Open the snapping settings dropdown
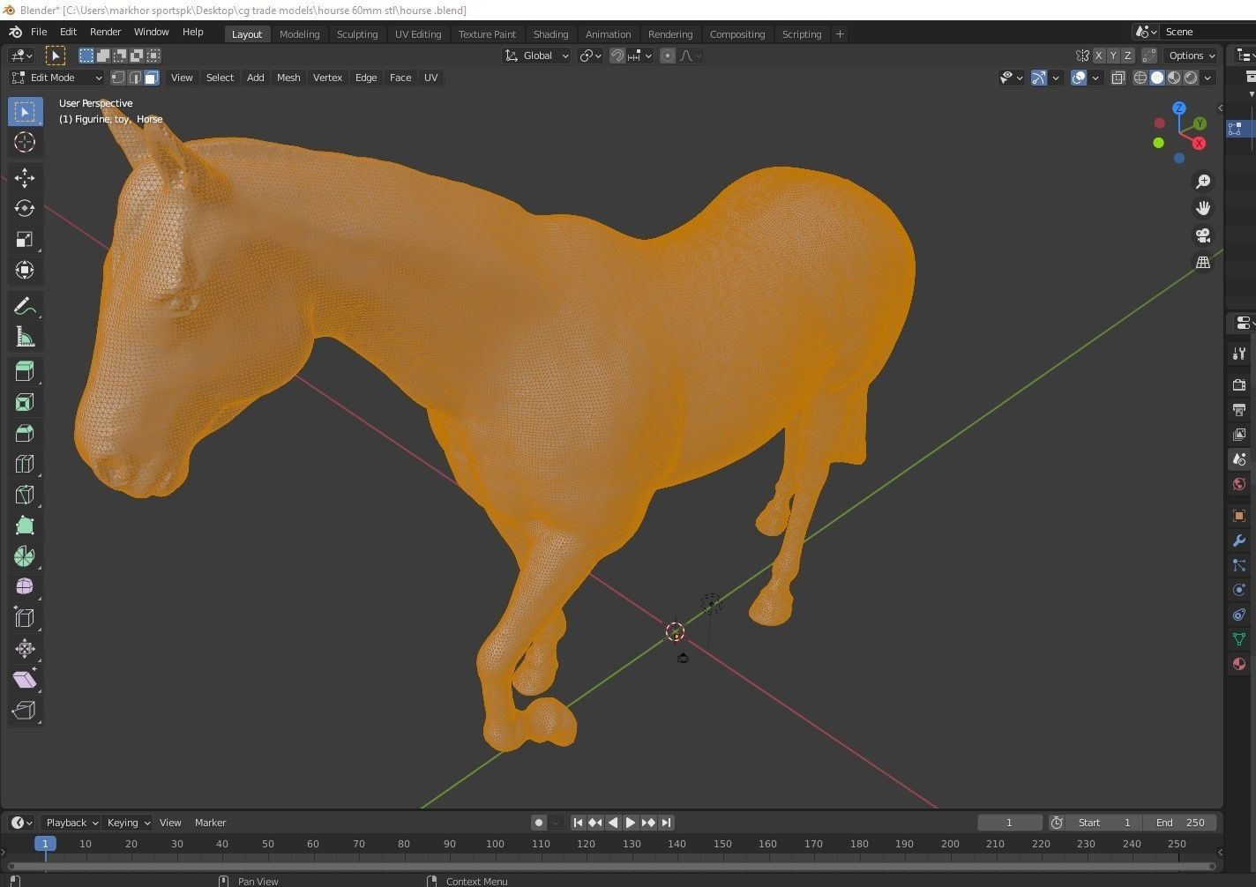 647,56
